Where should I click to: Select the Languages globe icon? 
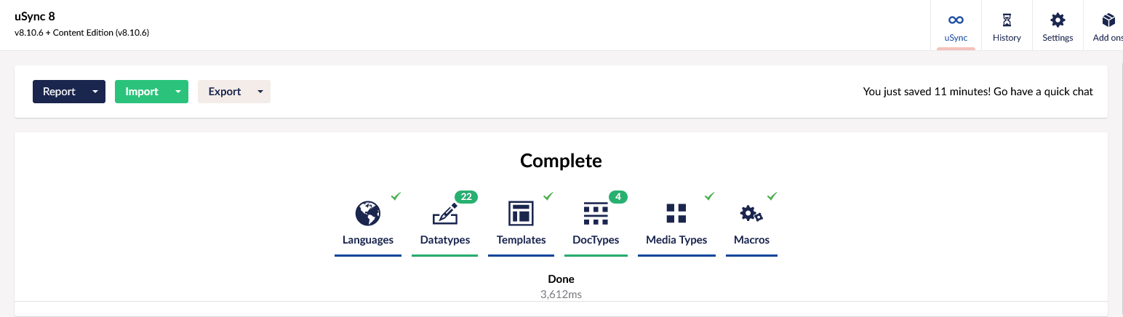pos(368,214)
